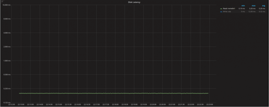
Task: Click the 22:13:00 time axis label
Action: click(21, 104)
